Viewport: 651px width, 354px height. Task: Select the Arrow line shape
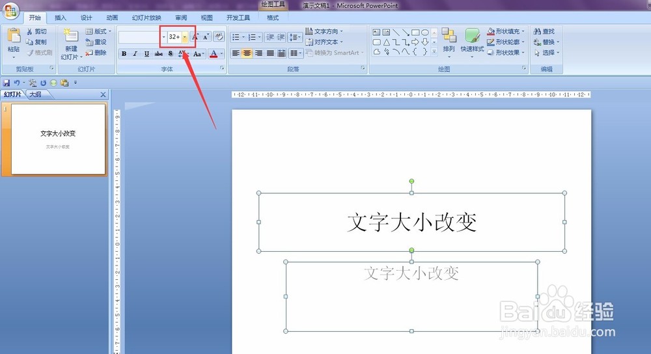[x=406, y=32]
